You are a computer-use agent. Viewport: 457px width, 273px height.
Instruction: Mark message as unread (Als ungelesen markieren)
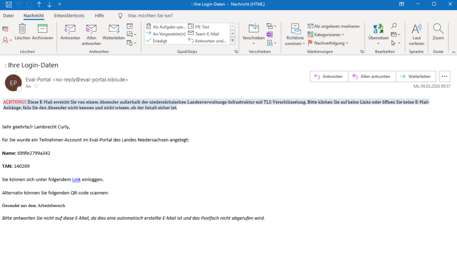pyautogui.click(x=333, y=26)
